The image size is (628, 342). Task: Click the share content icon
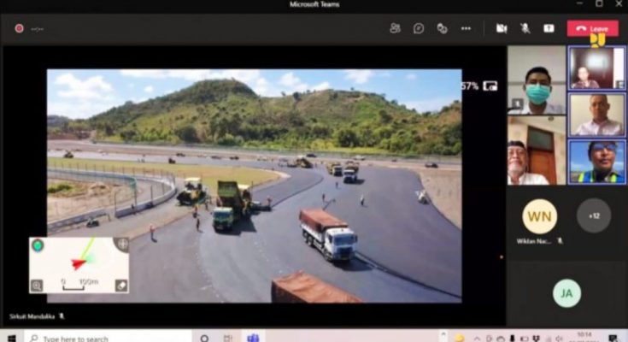point(549,28)
